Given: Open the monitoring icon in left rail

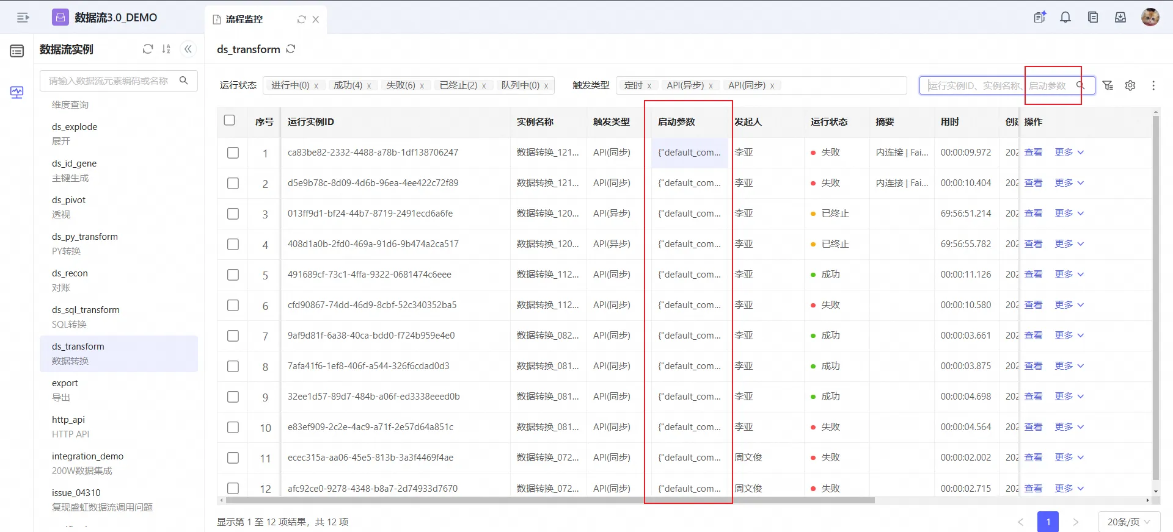Looking at the screenshot, I should (16, 92).
